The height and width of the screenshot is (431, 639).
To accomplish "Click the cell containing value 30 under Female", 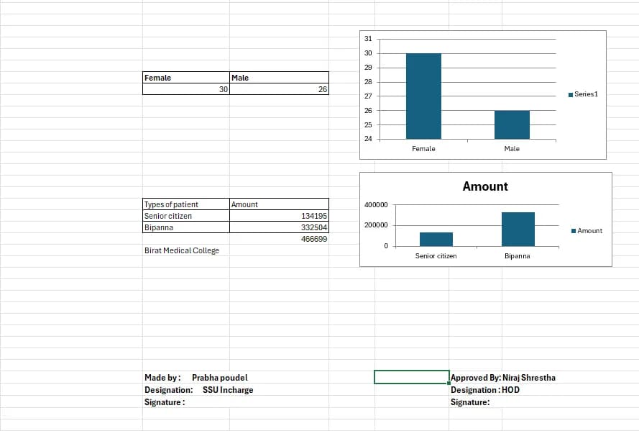I will [186, 89].
